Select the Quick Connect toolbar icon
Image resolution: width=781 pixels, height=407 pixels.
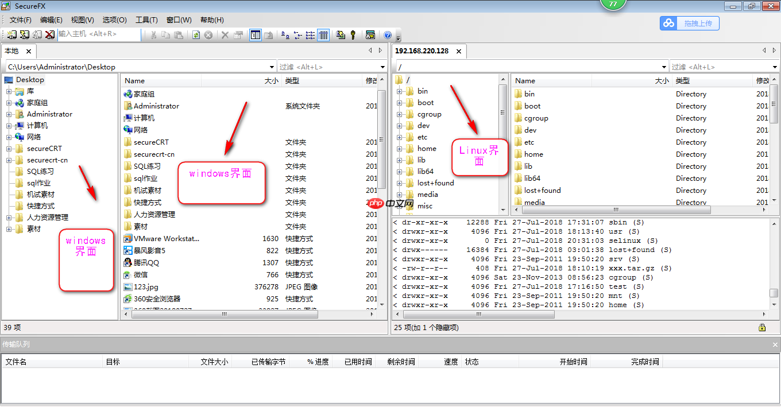pos(24,34)
